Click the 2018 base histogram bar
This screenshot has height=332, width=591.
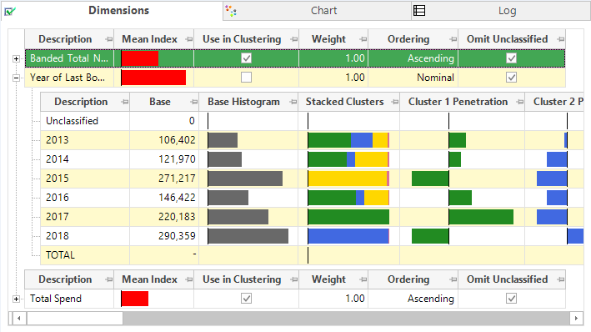click(x=248, y=236)
